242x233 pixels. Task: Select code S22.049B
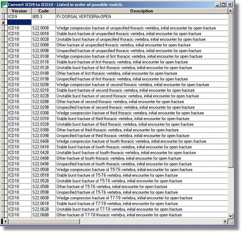pos(43,164)
